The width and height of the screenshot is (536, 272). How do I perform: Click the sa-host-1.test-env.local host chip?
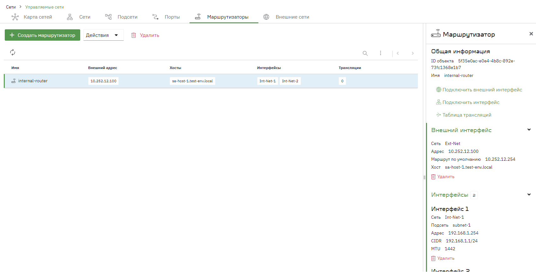click(x=192, y=81)
